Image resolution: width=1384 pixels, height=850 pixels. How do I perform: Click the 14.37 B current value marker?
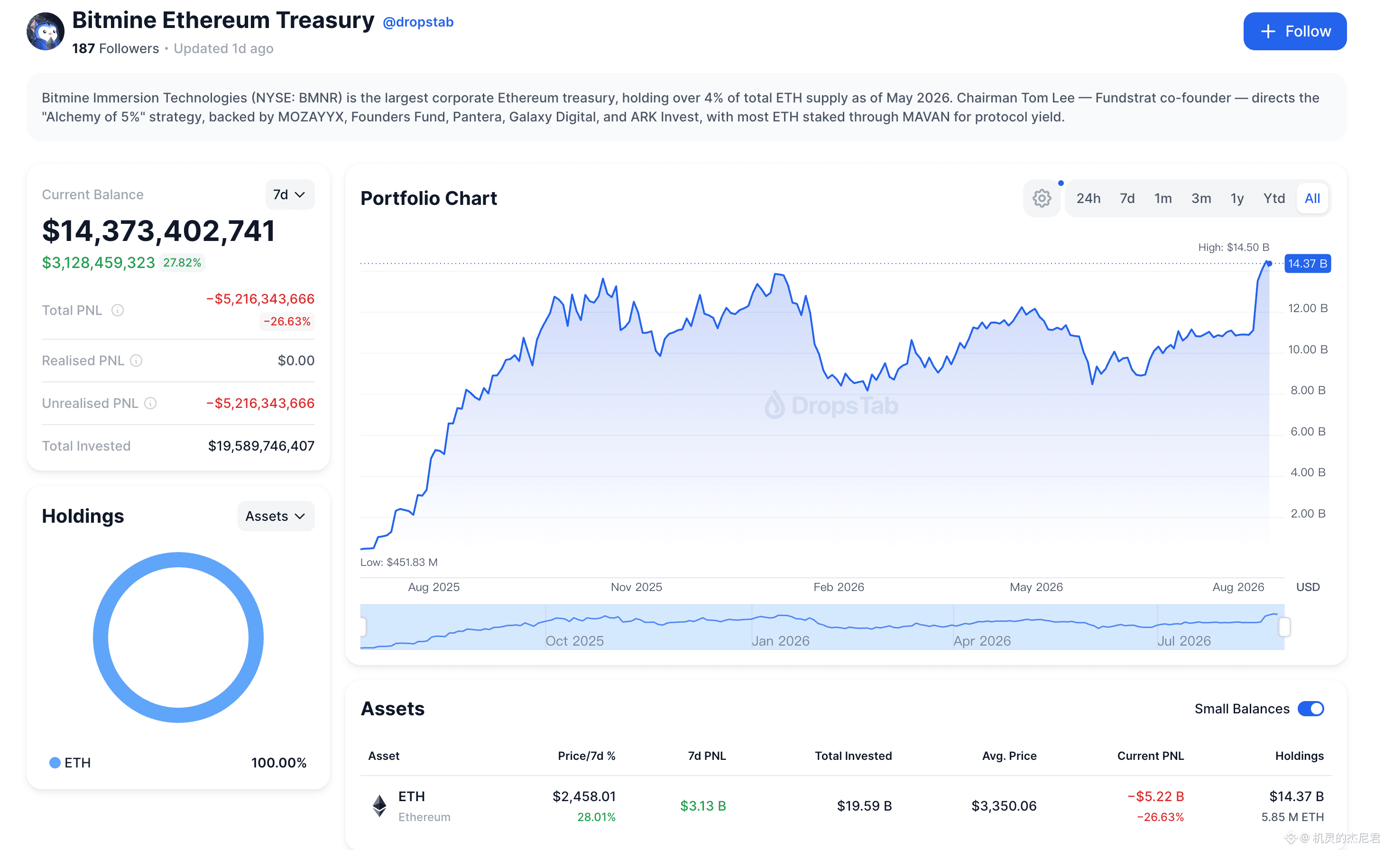coord(1307,264)
